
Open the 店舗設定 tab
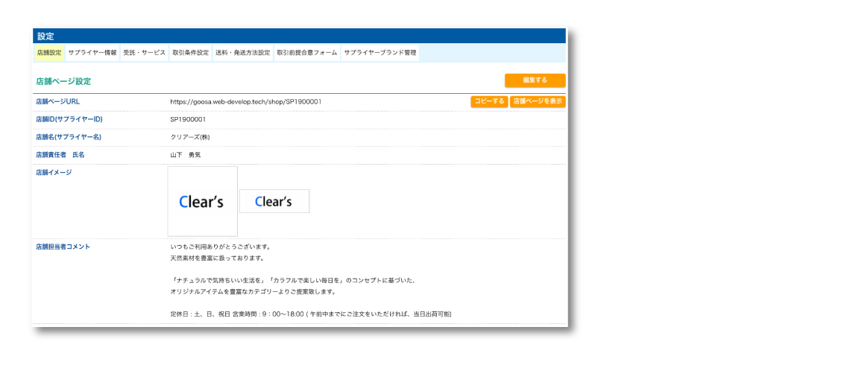tap(49, 53)
